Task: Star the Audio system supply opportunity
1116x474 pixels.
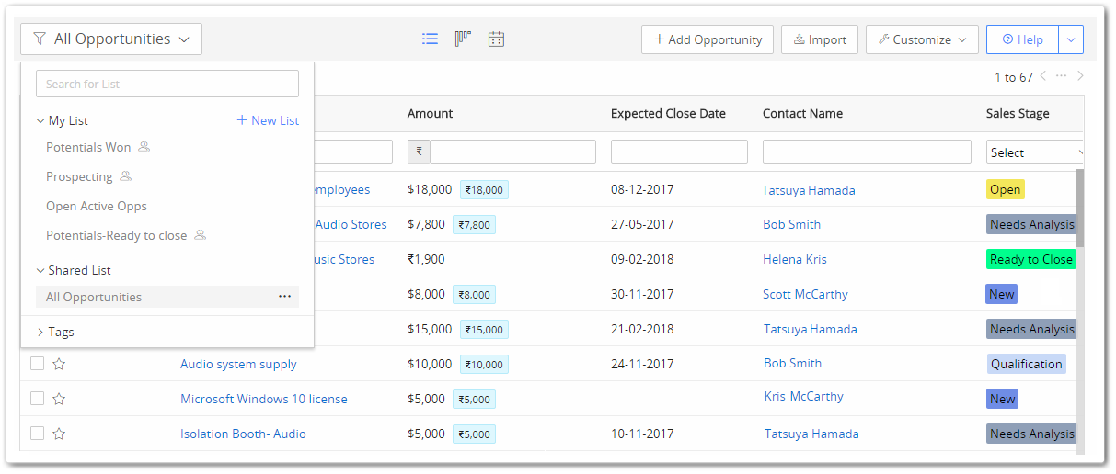Action: 59,364
